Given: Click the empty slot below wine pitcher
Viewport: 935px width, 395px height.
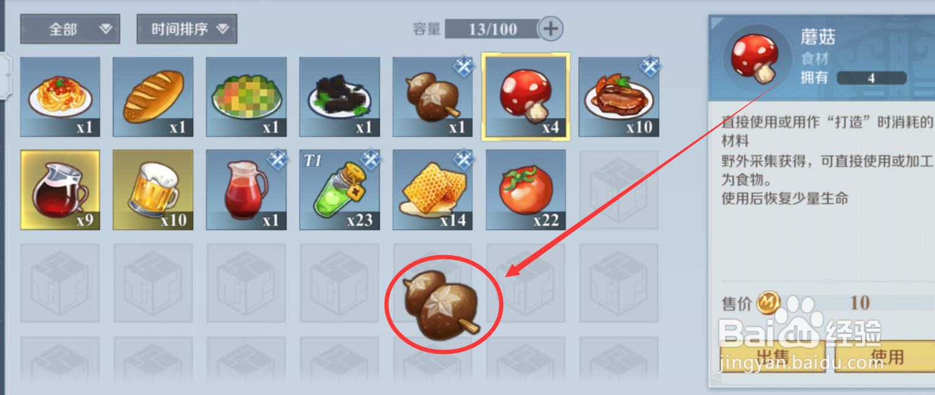Looking at the screenshot, I should pyautogui.click(x=60, y=283).
